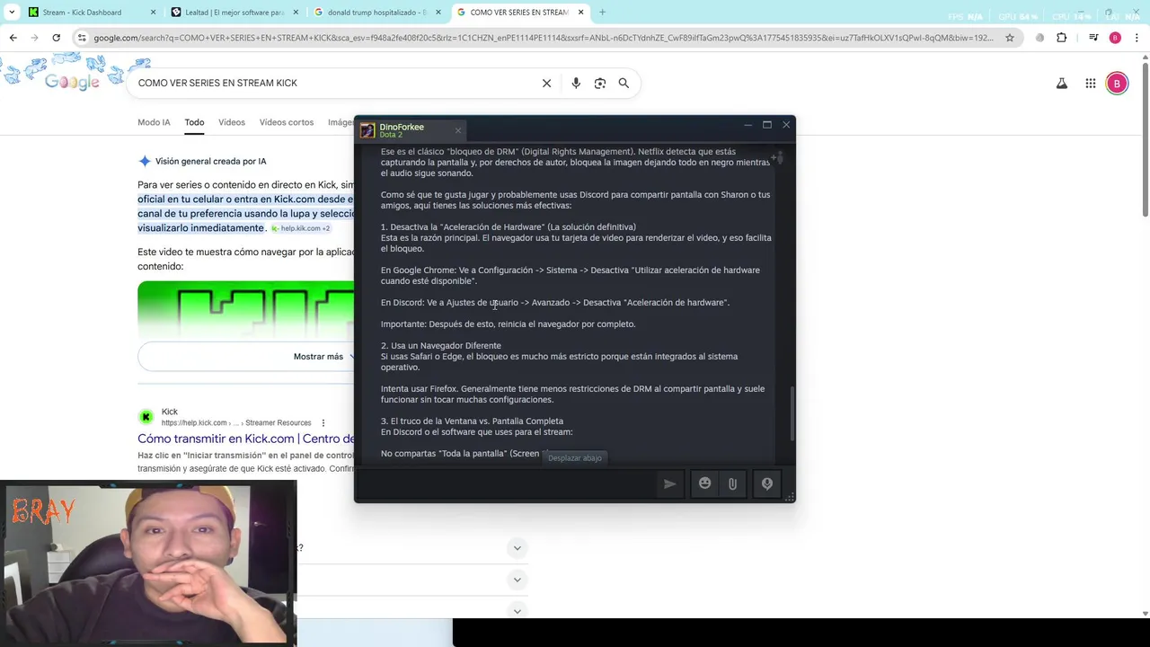This screenshot has height=647, width=1150.
Task: Click '2. Usa un Navegador Diferente' text
Action: [440, 345]
